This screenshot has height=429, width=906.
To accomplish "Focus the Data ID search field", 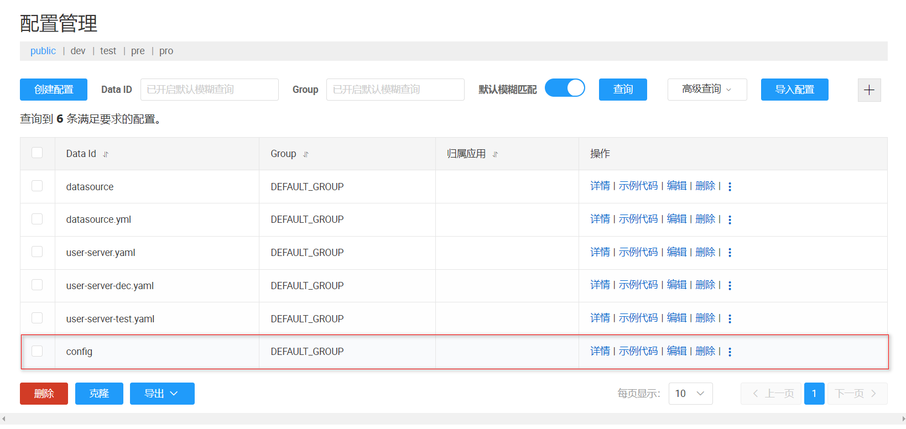I will 210,90.
